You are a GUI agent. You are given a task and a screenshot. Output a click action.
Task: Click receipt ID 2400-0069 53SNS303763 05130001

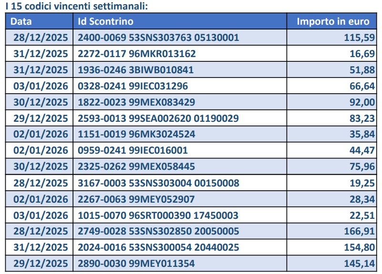(158, 38)
